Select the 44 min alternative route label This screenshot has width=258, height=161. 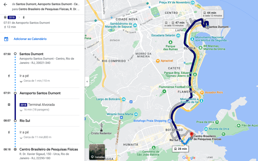[x=212, y=14]
